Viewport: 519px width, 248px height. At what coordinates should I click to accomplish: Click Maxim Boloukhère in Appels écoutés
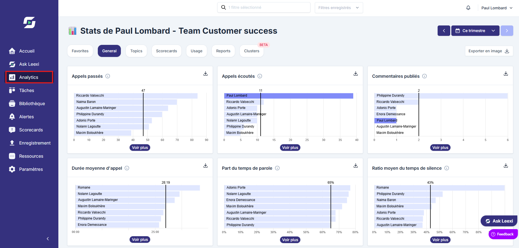(240, 133)
